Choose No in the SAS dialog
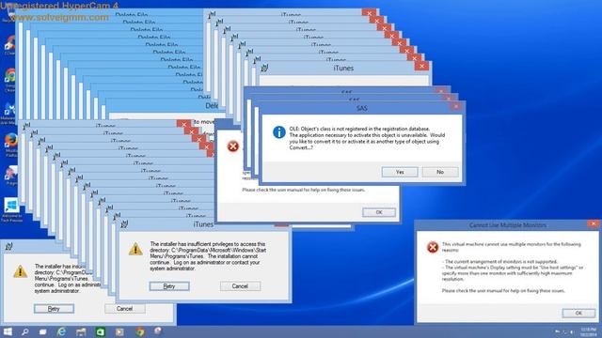Viewport: 602px width, 338px height. [440, 172]
